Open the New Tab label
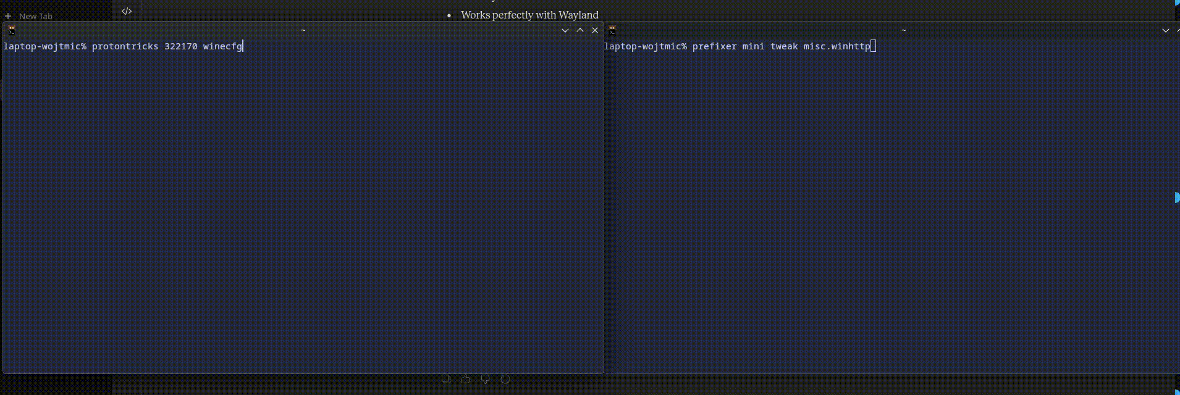This screenshot has height=395, width=1180. point(36,16)
